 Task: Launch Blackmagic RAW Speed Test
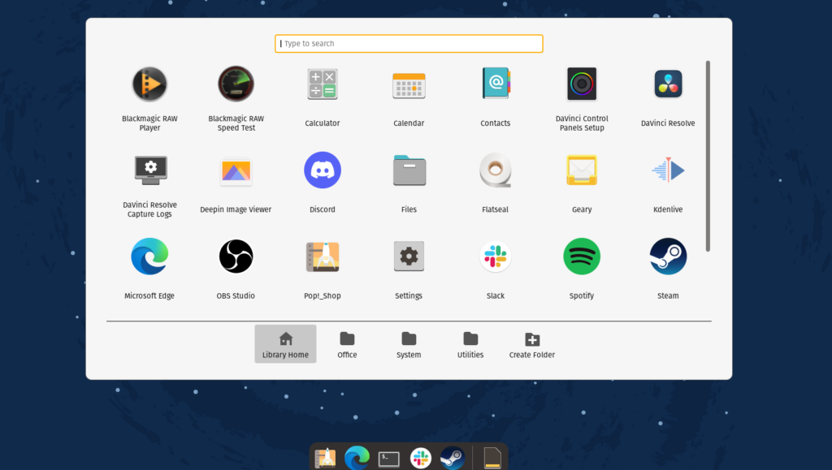(236, 84)
